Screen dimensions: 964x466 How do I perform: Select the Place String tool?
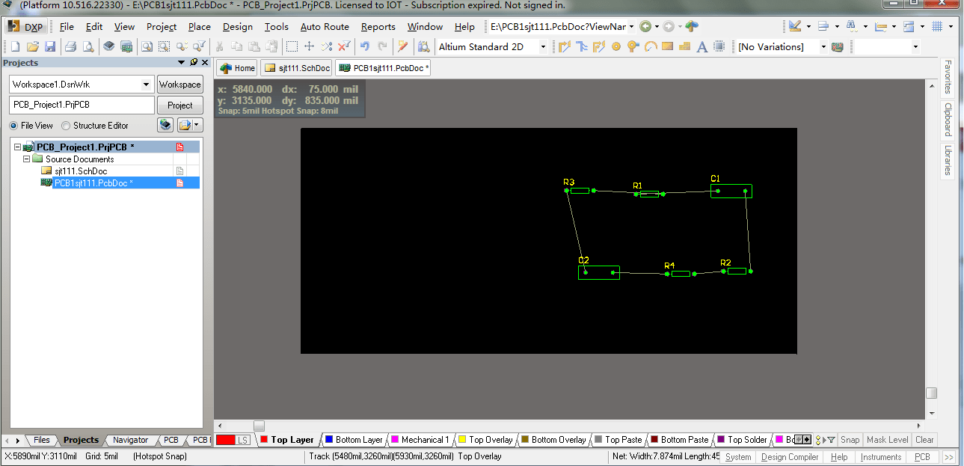(704, 46)
